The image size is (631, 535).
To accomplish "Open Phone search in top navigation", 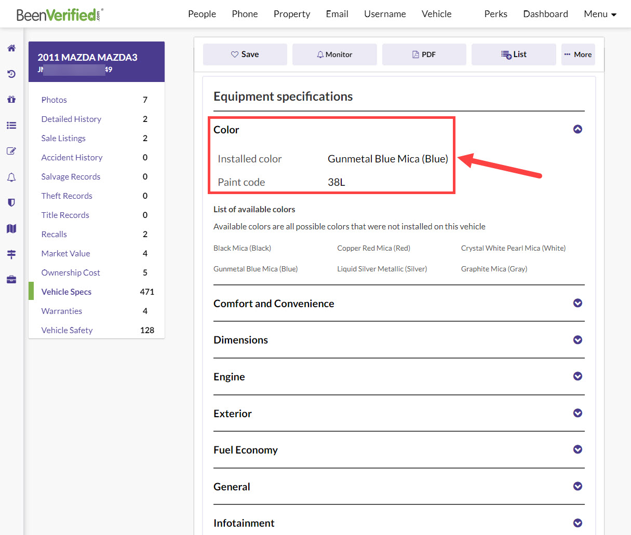I will coord(245,14).
